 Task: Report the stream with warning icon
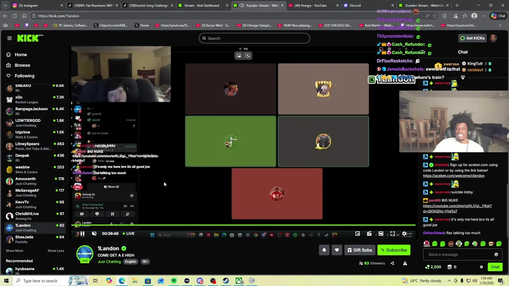pos(405,263)
